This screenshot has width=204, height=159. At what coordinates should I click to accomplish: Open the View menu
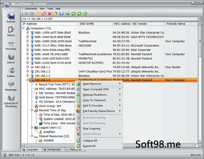click(x=42, y=8)
